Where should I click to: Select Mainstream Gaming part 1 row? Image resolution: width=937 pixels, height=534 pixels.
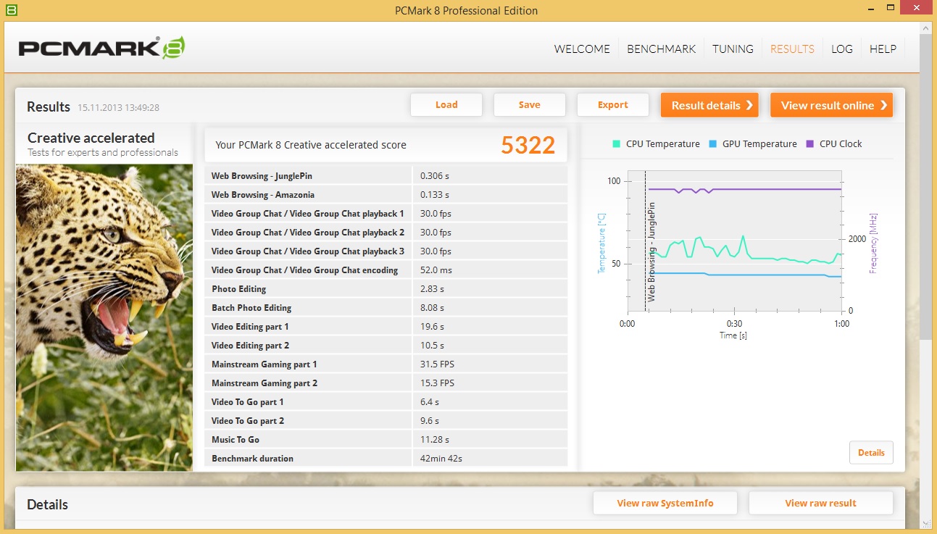point(386,364)
